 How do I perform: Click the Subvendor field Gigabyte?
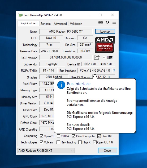click(x=52, y=64)
